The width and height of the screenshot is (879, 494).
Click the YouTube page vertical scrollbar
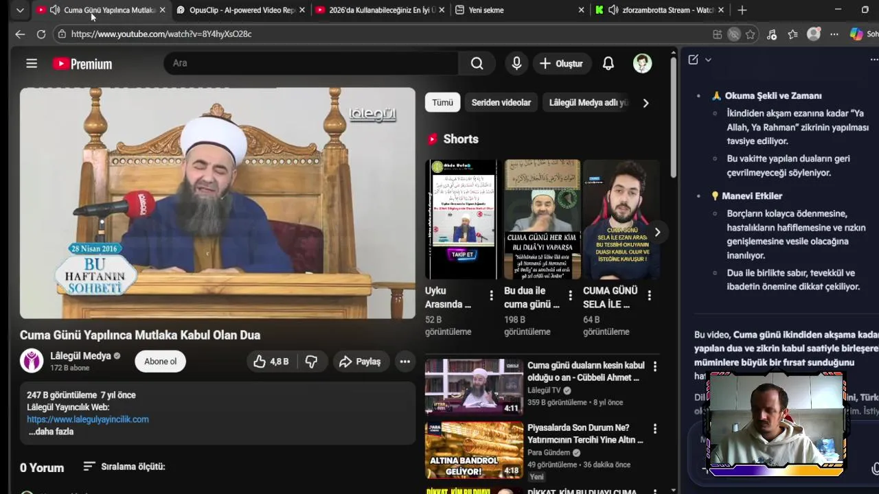pyautogui.click(x=673, y=117)
